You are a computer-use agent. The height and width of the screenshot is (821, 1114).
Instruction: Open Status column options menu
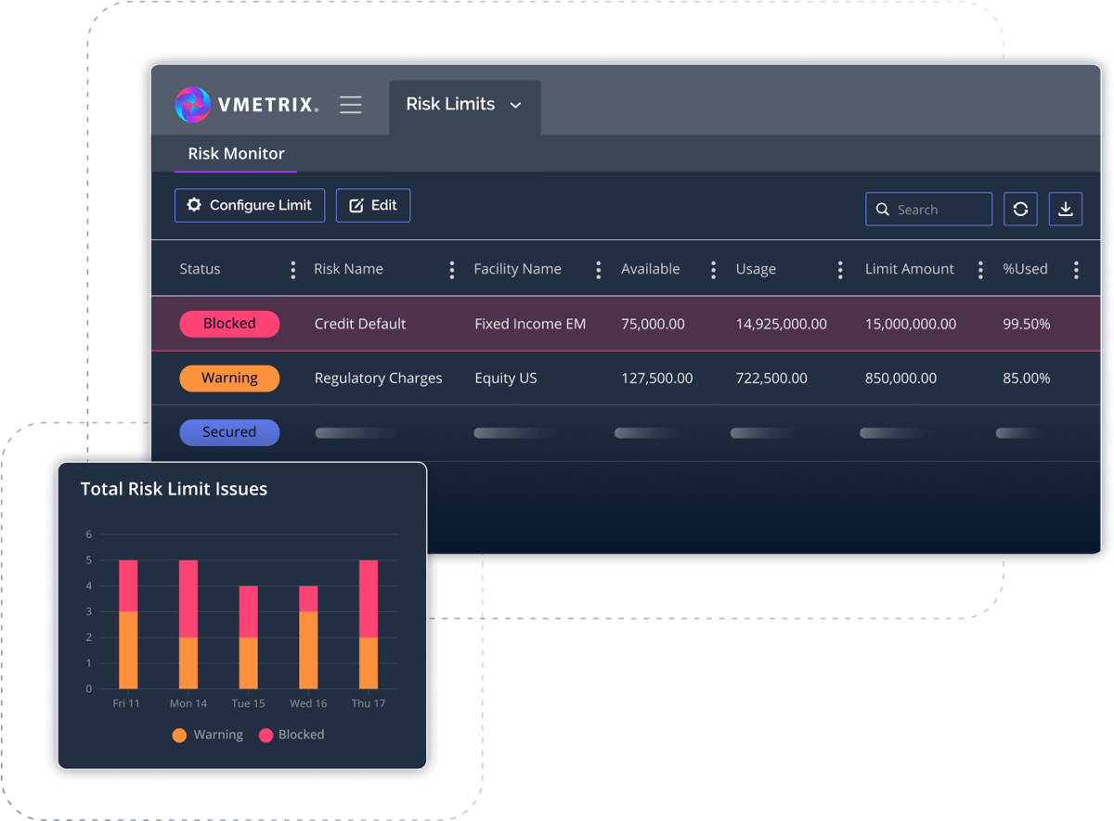point(293,270)
